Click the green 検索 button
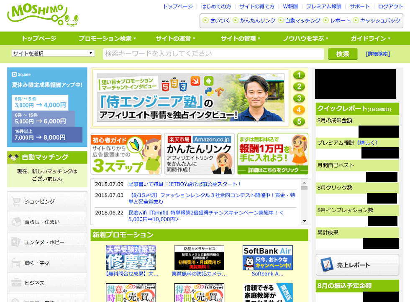The width and height of the screenshot is (410, 302). click(343, 54)
